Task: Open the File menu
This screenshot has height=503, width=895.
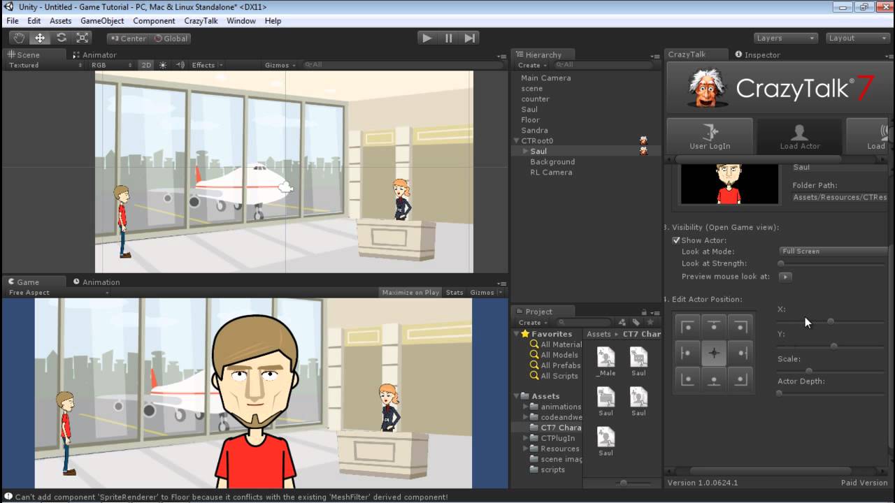Action: [13, 21]
